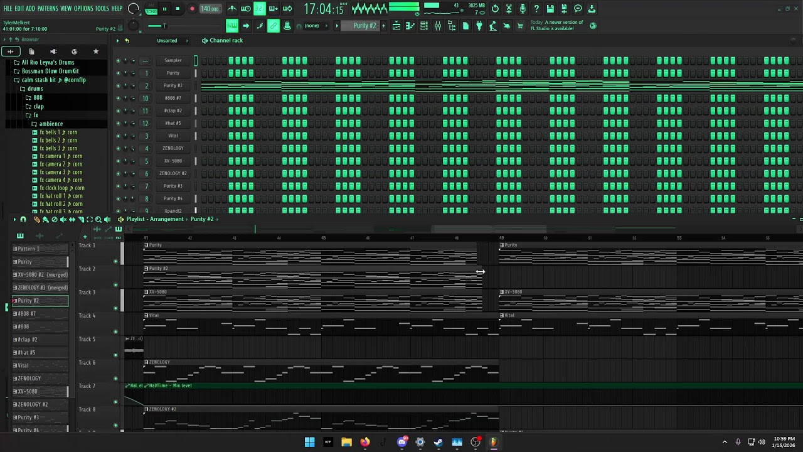Toggle overdub blend recording

point(274,9)
